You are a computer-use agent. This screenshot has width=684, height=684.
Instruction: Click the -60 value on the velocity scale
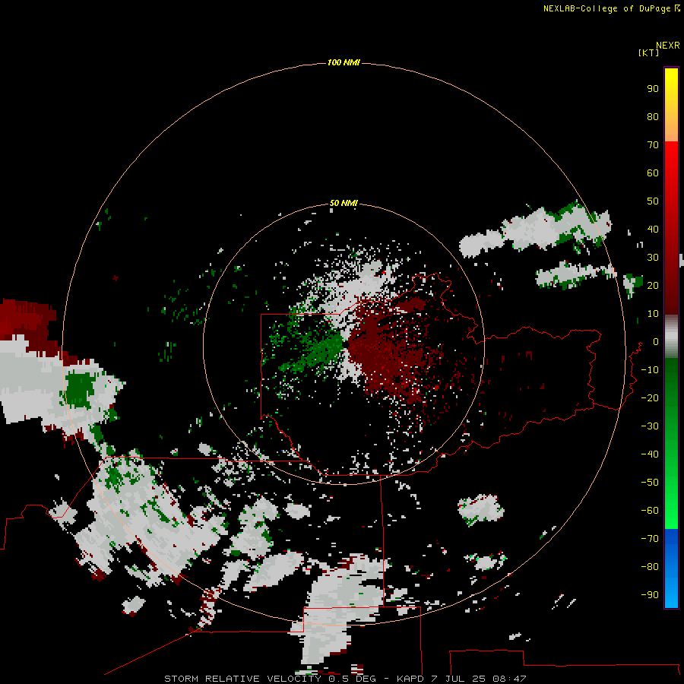(650, 511)
